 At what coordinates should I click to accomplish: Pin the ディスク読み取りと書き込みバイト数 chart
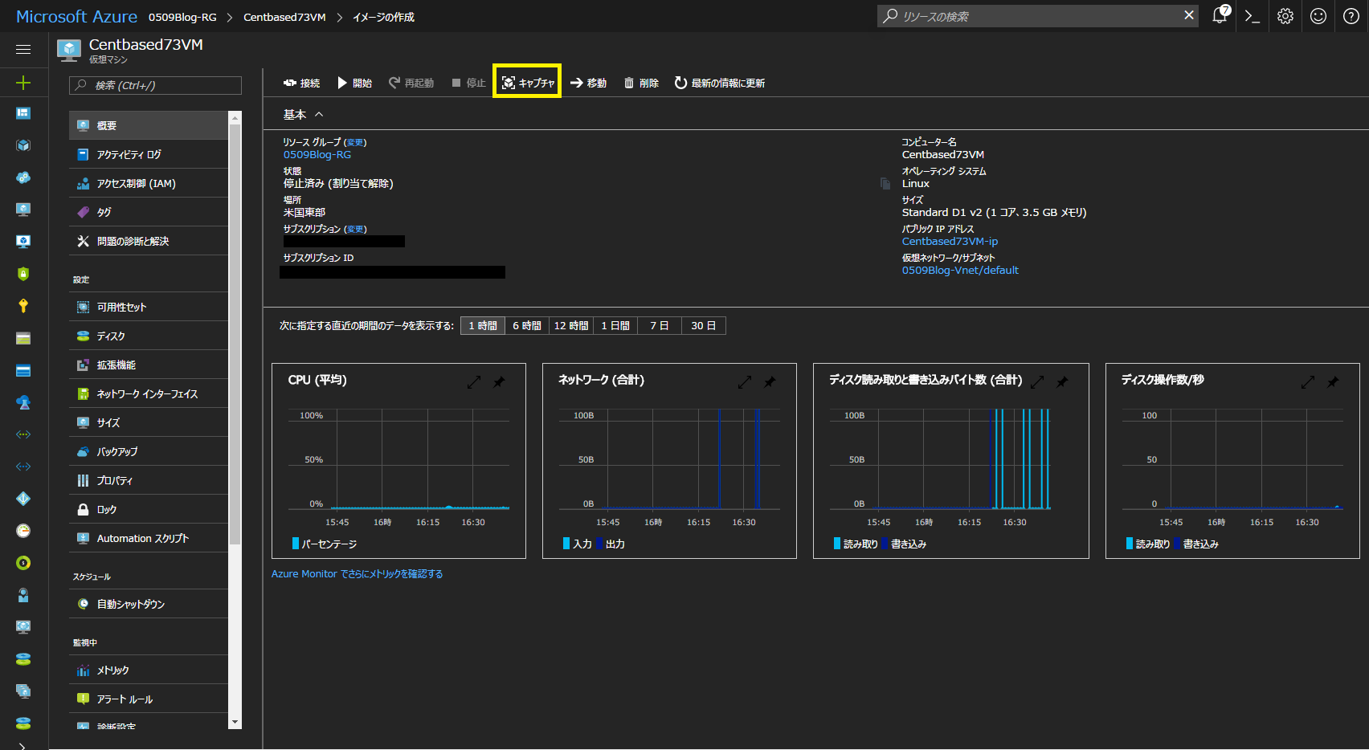[1062, 382]
